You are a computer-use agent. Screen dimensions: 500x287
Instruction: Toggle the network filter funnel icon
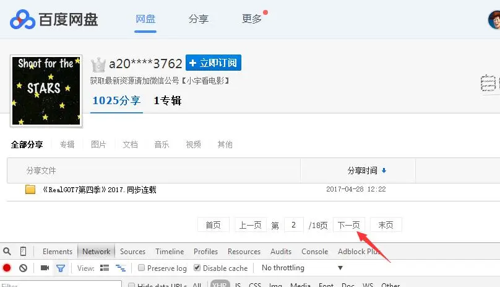61,268
